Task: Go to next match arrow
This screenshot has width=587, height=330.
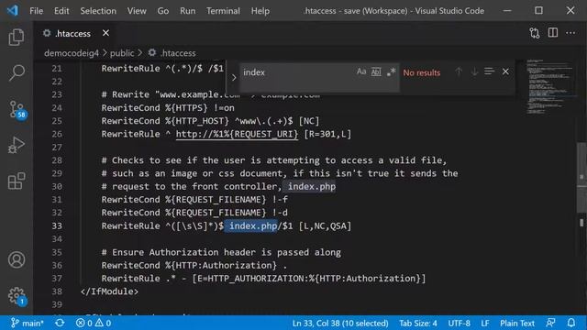Action: tap(474, 71)
